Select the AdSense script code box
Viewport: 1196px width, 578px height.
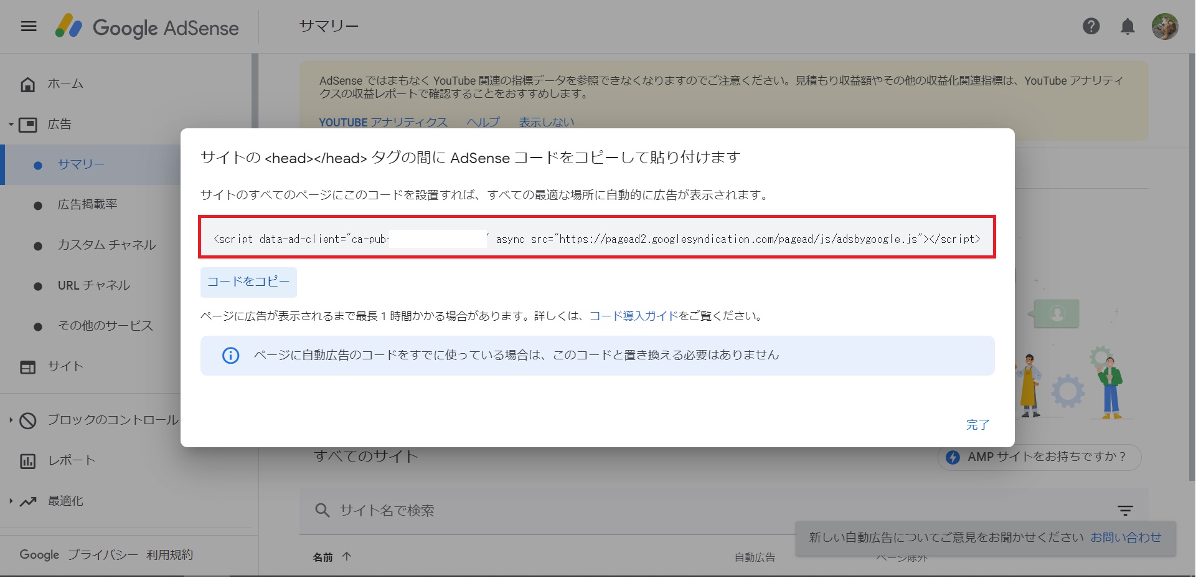coord(597,237)
